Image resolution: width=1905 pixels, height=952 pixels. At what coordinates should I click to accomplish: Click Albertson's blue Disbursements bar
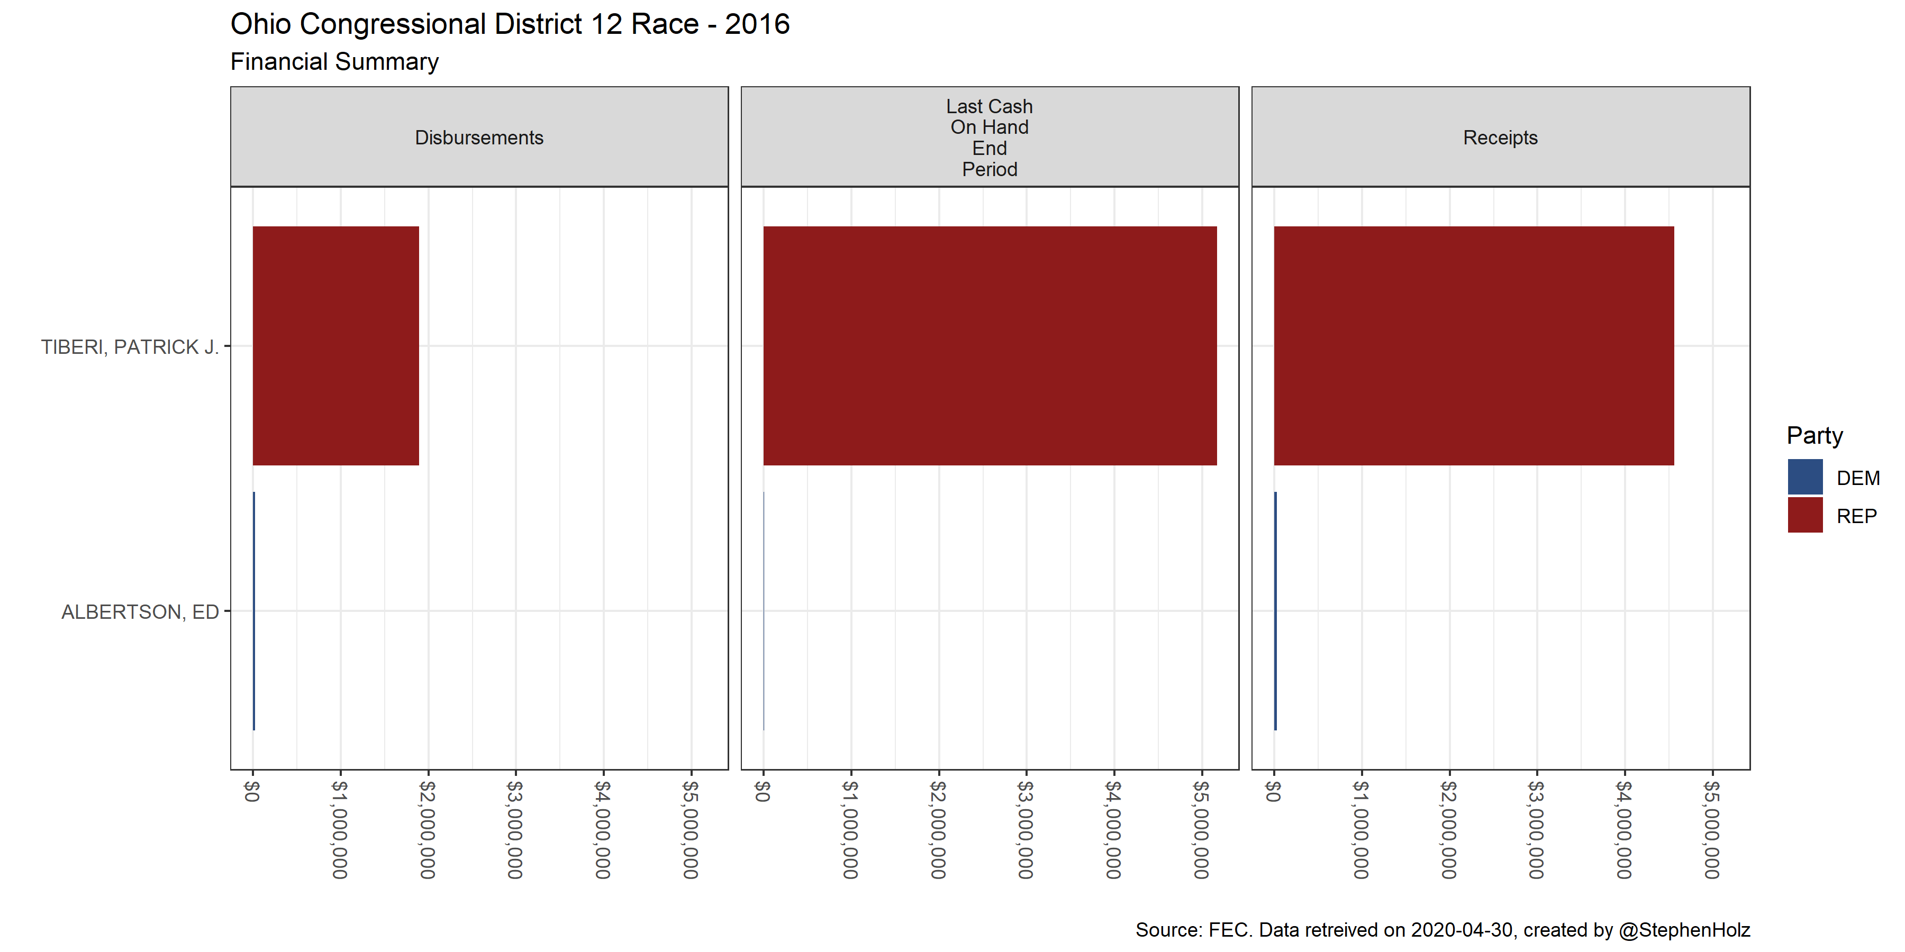(x=253, y=610)
